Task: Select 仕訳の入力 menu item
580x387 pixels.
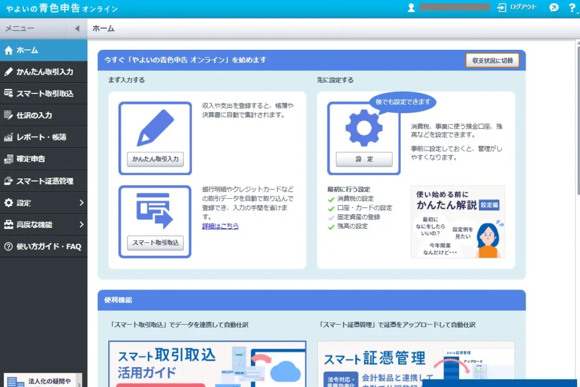Action: coord(44,116)
